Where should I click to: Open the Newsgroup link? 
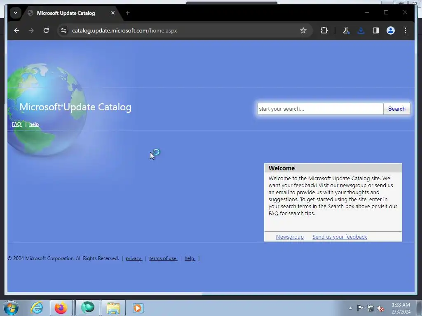point(290,237)
